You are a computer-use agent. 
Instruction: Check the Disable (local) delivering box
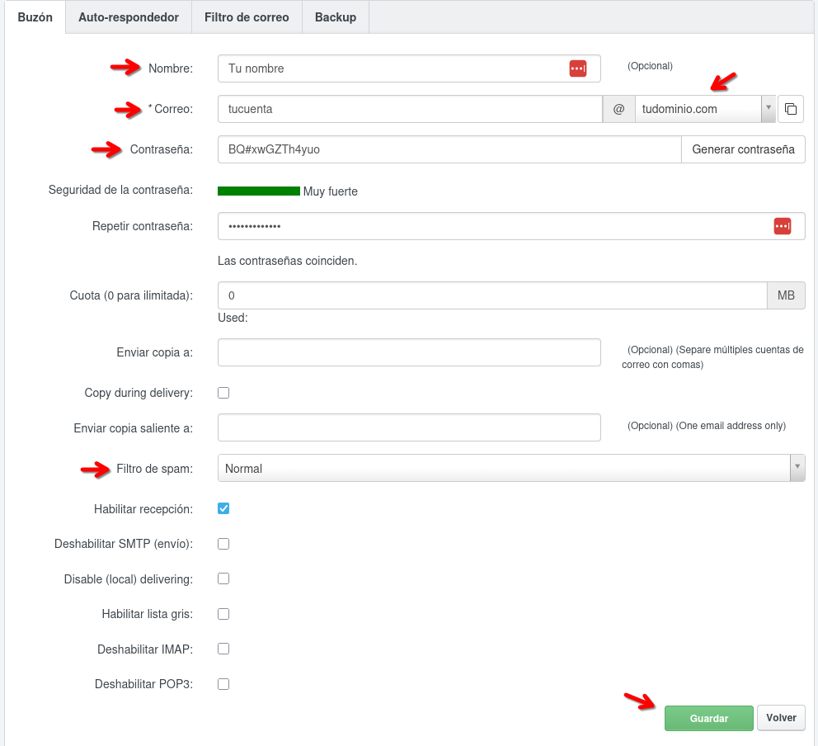point(223,578)
